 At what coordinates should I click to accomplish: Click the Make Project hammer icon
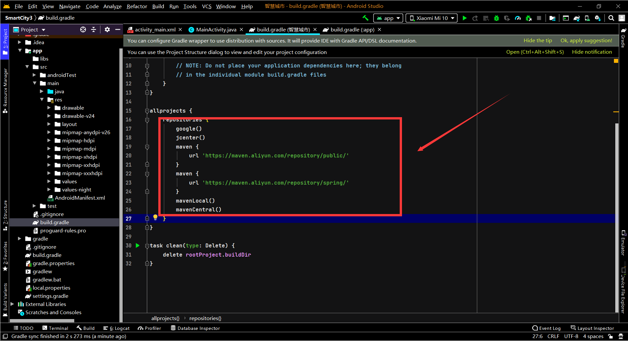[365, 18]
